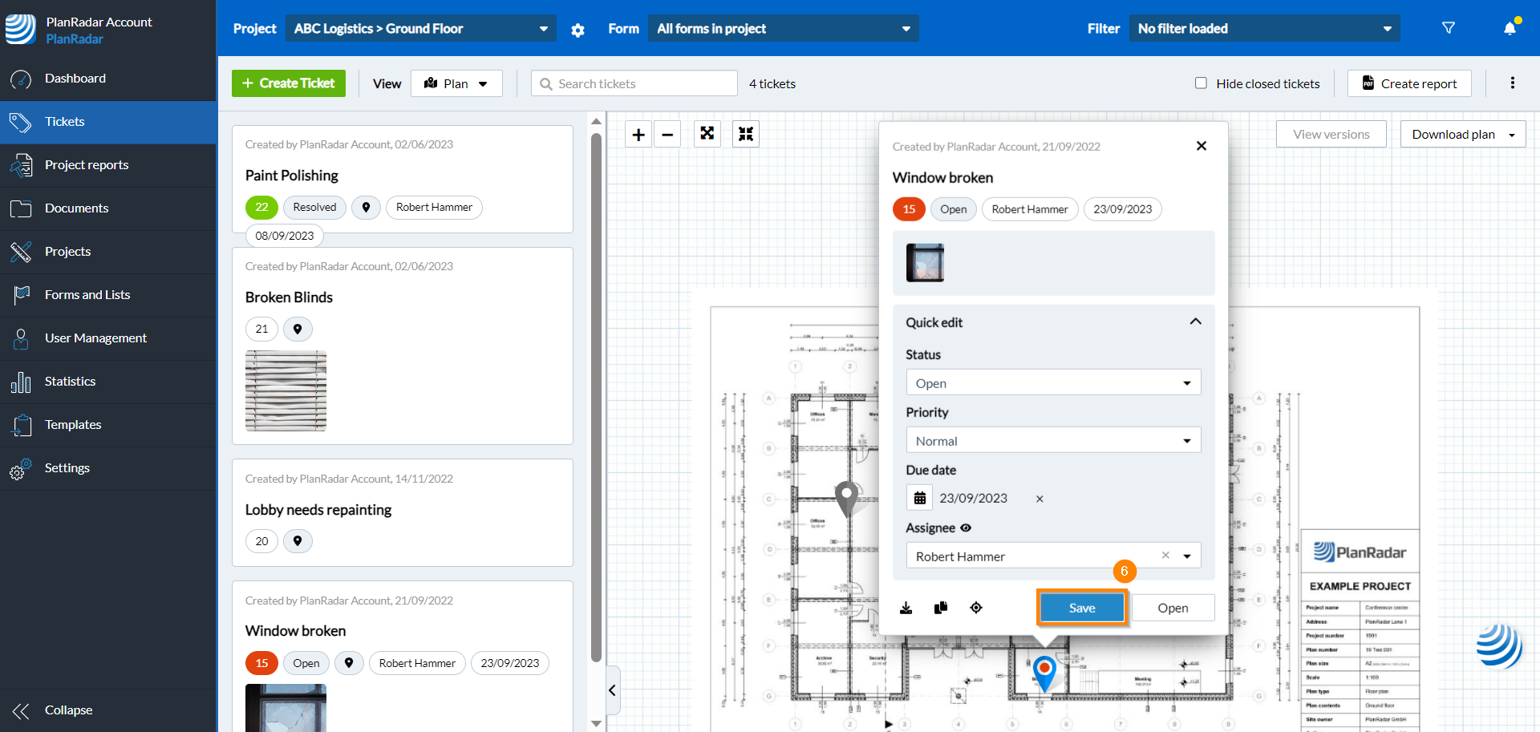This screenshot has width=1540, height=732.
Task: Open notifications bell icon
Action: click(x=1510, y=28)
